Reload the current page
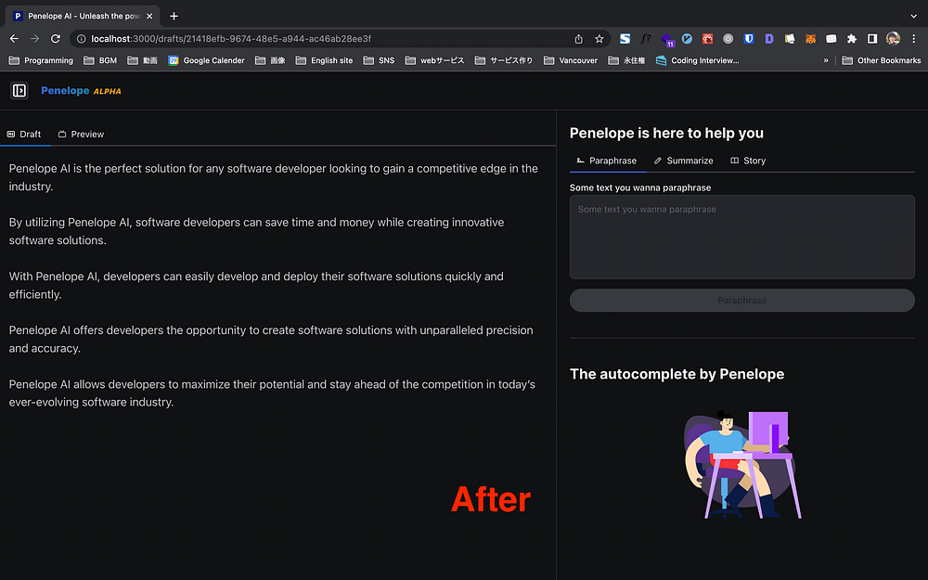The height and width of the screenshot is (580, 928). click(56, 38)
